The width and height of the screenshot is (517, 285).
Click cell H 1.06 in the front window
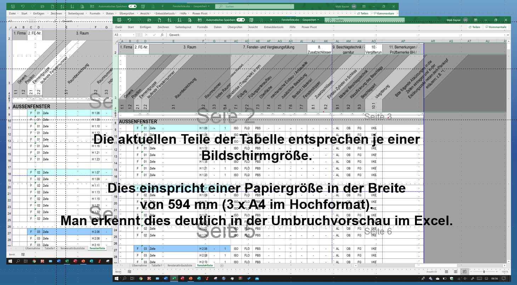click(x=203, y=128)
